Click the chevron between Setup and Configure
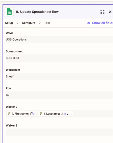The height and width of the screenshot is (143, 113). click(x=17, y=23)
